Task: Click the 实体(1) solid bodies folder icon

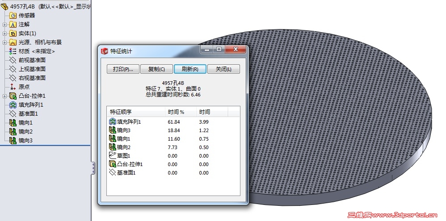Action: pos(13,33)
